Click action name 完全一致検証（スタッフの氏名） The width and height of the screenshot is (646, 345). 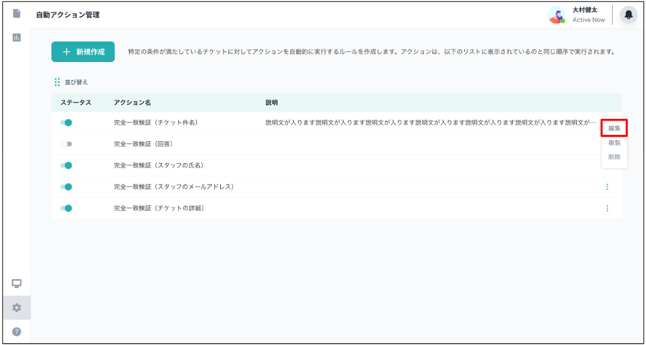tap(159, 165)
